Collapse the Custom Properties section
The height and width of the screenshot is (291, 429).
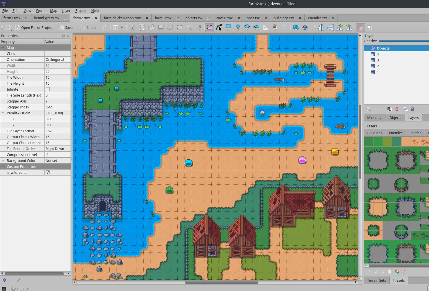(x=3, y=166)
